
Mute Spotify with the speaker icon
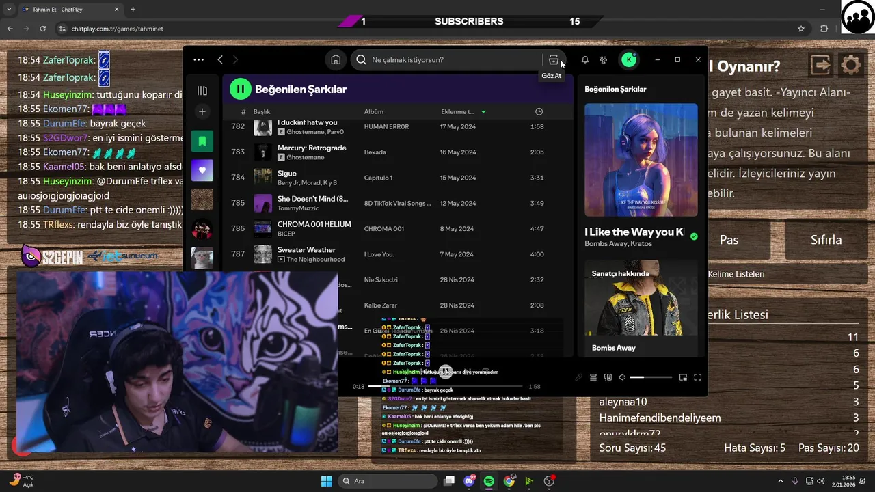622,377
